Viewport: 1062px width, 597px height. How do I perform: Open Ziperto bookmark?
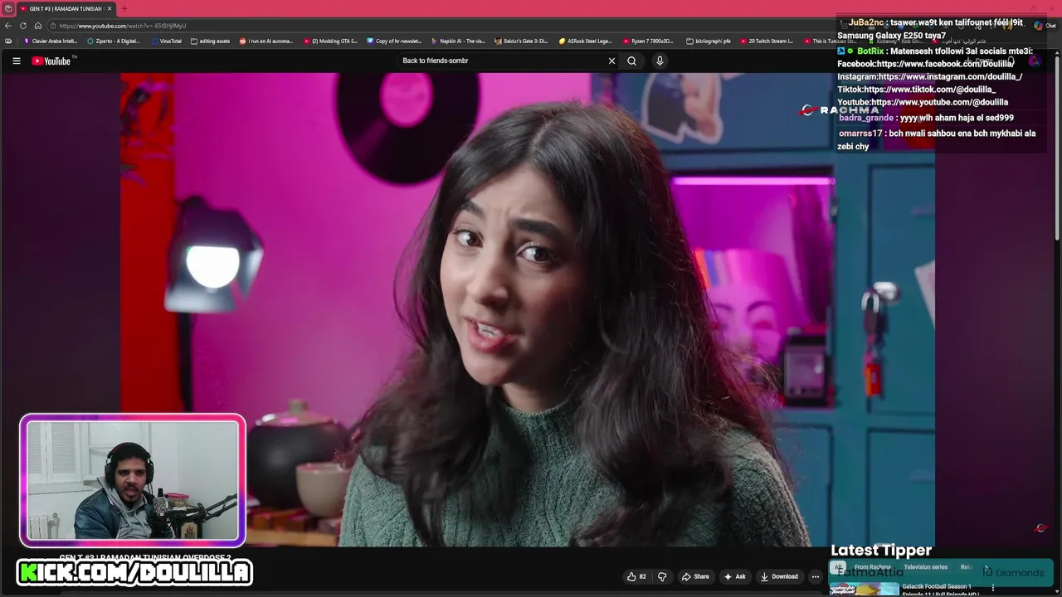coord(114,41)
